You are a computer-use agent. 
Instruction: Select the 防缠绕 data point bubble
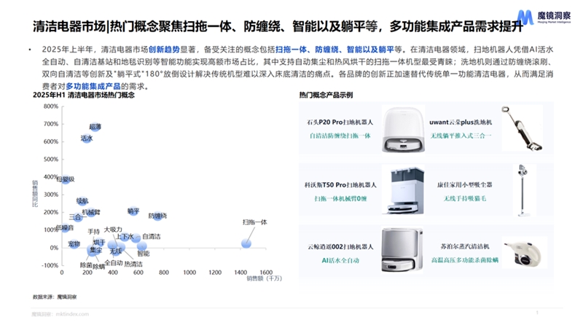click(157, 216)
